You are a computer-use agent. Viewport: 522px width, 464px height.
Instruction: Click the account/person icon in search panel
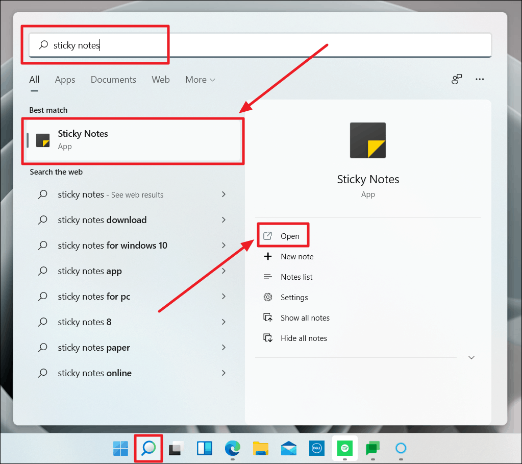tap(457, 79)
